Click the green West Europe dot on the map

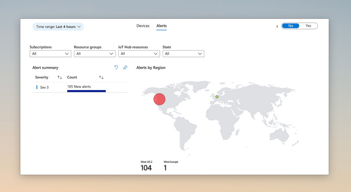coord(217,97)
